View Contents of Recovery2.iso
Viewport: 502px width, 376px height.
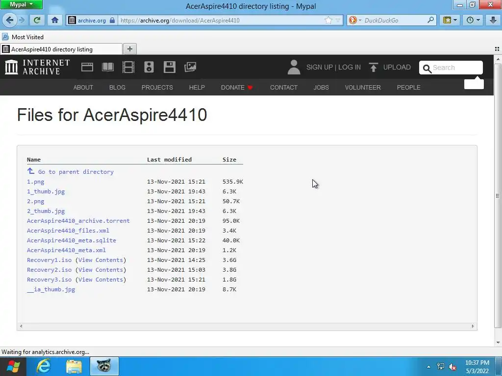(100, 270)
